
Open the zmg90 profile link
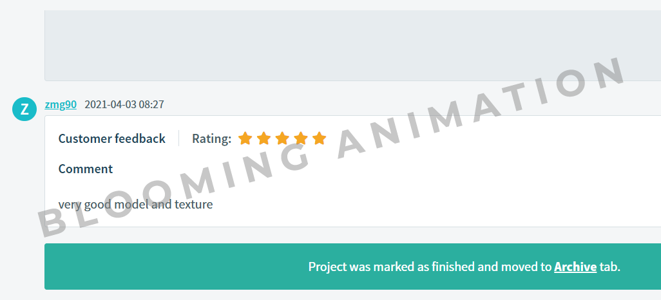tap(61, 104)
